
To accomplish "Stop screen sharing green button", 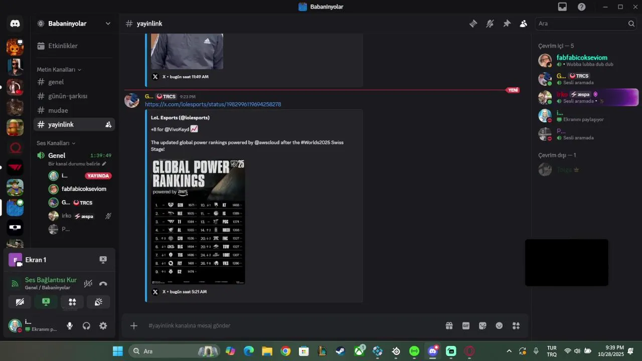I will point(46,302).
